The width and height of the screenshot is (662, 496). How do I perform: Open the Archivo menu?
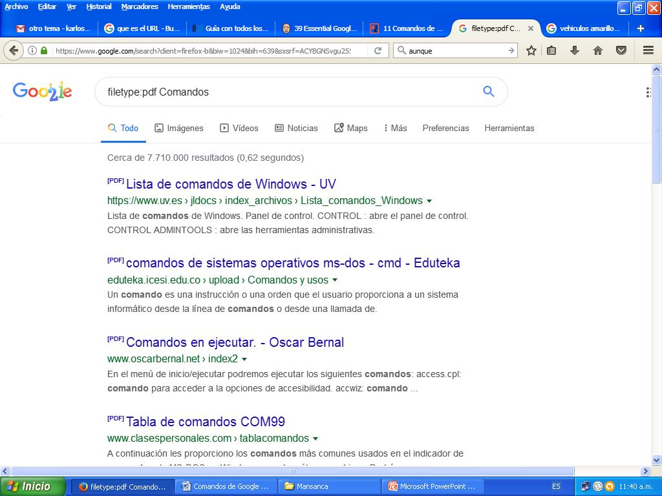click(16, 6)
